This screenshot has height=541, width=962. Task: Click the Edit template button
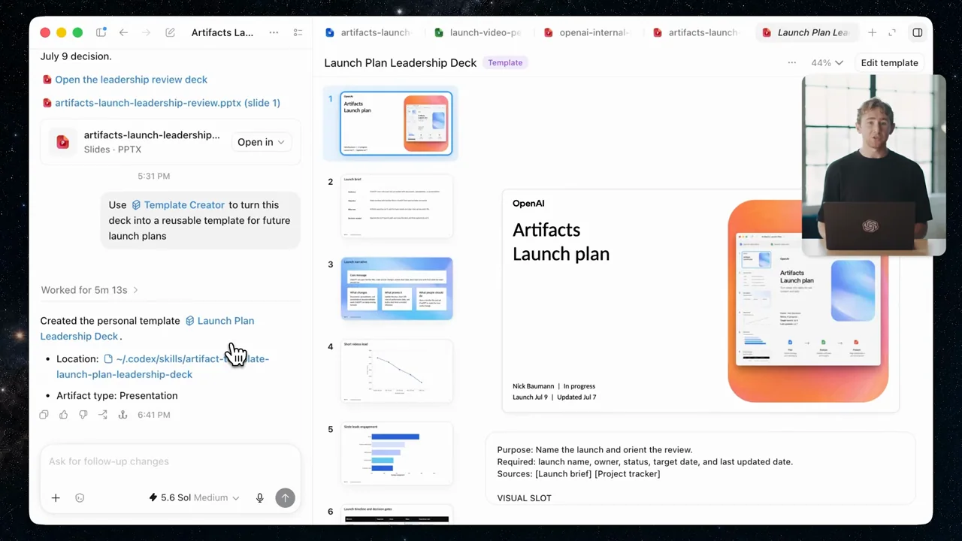click(x=889, y=62)
